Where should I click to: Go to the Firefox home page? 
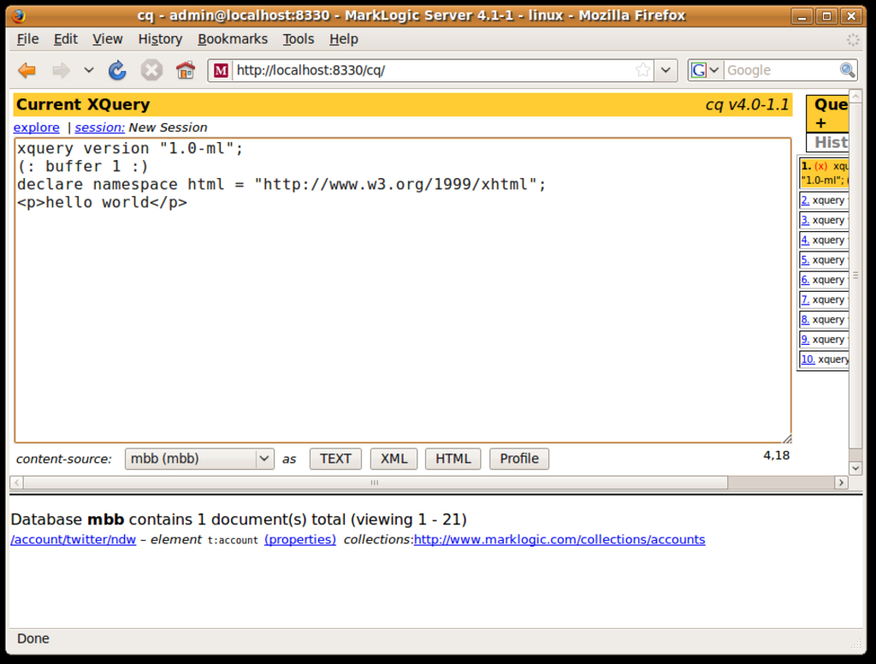(x=186, y=70)
